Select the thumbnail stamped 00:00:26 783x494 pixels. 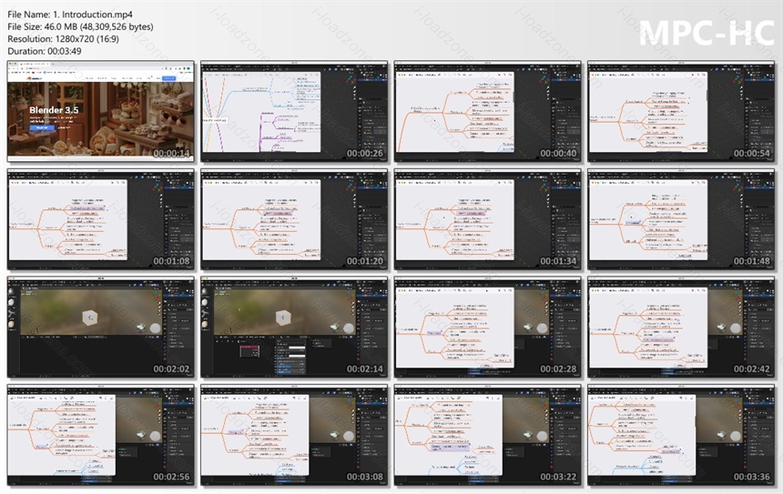pos(294,111)
